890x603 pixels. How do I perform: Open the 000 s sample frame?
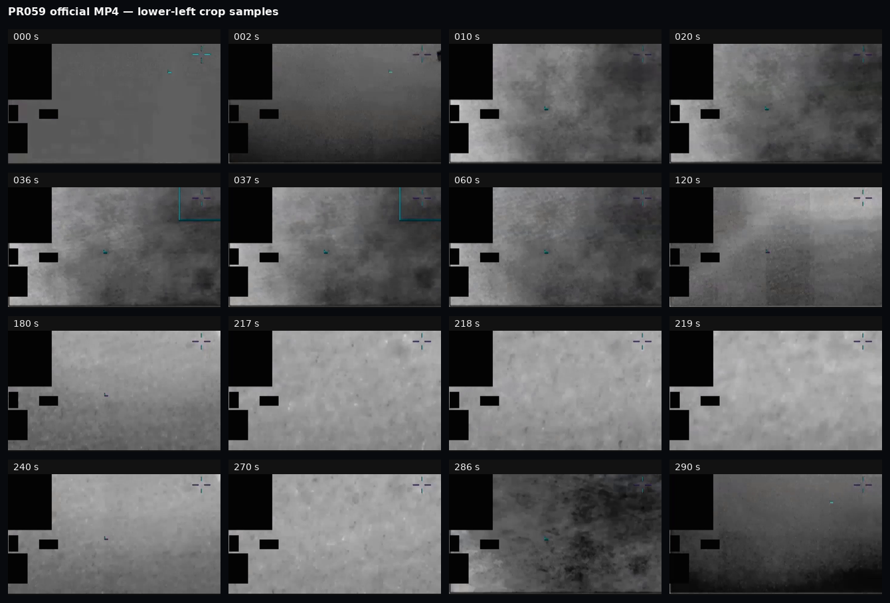point(114,104)
